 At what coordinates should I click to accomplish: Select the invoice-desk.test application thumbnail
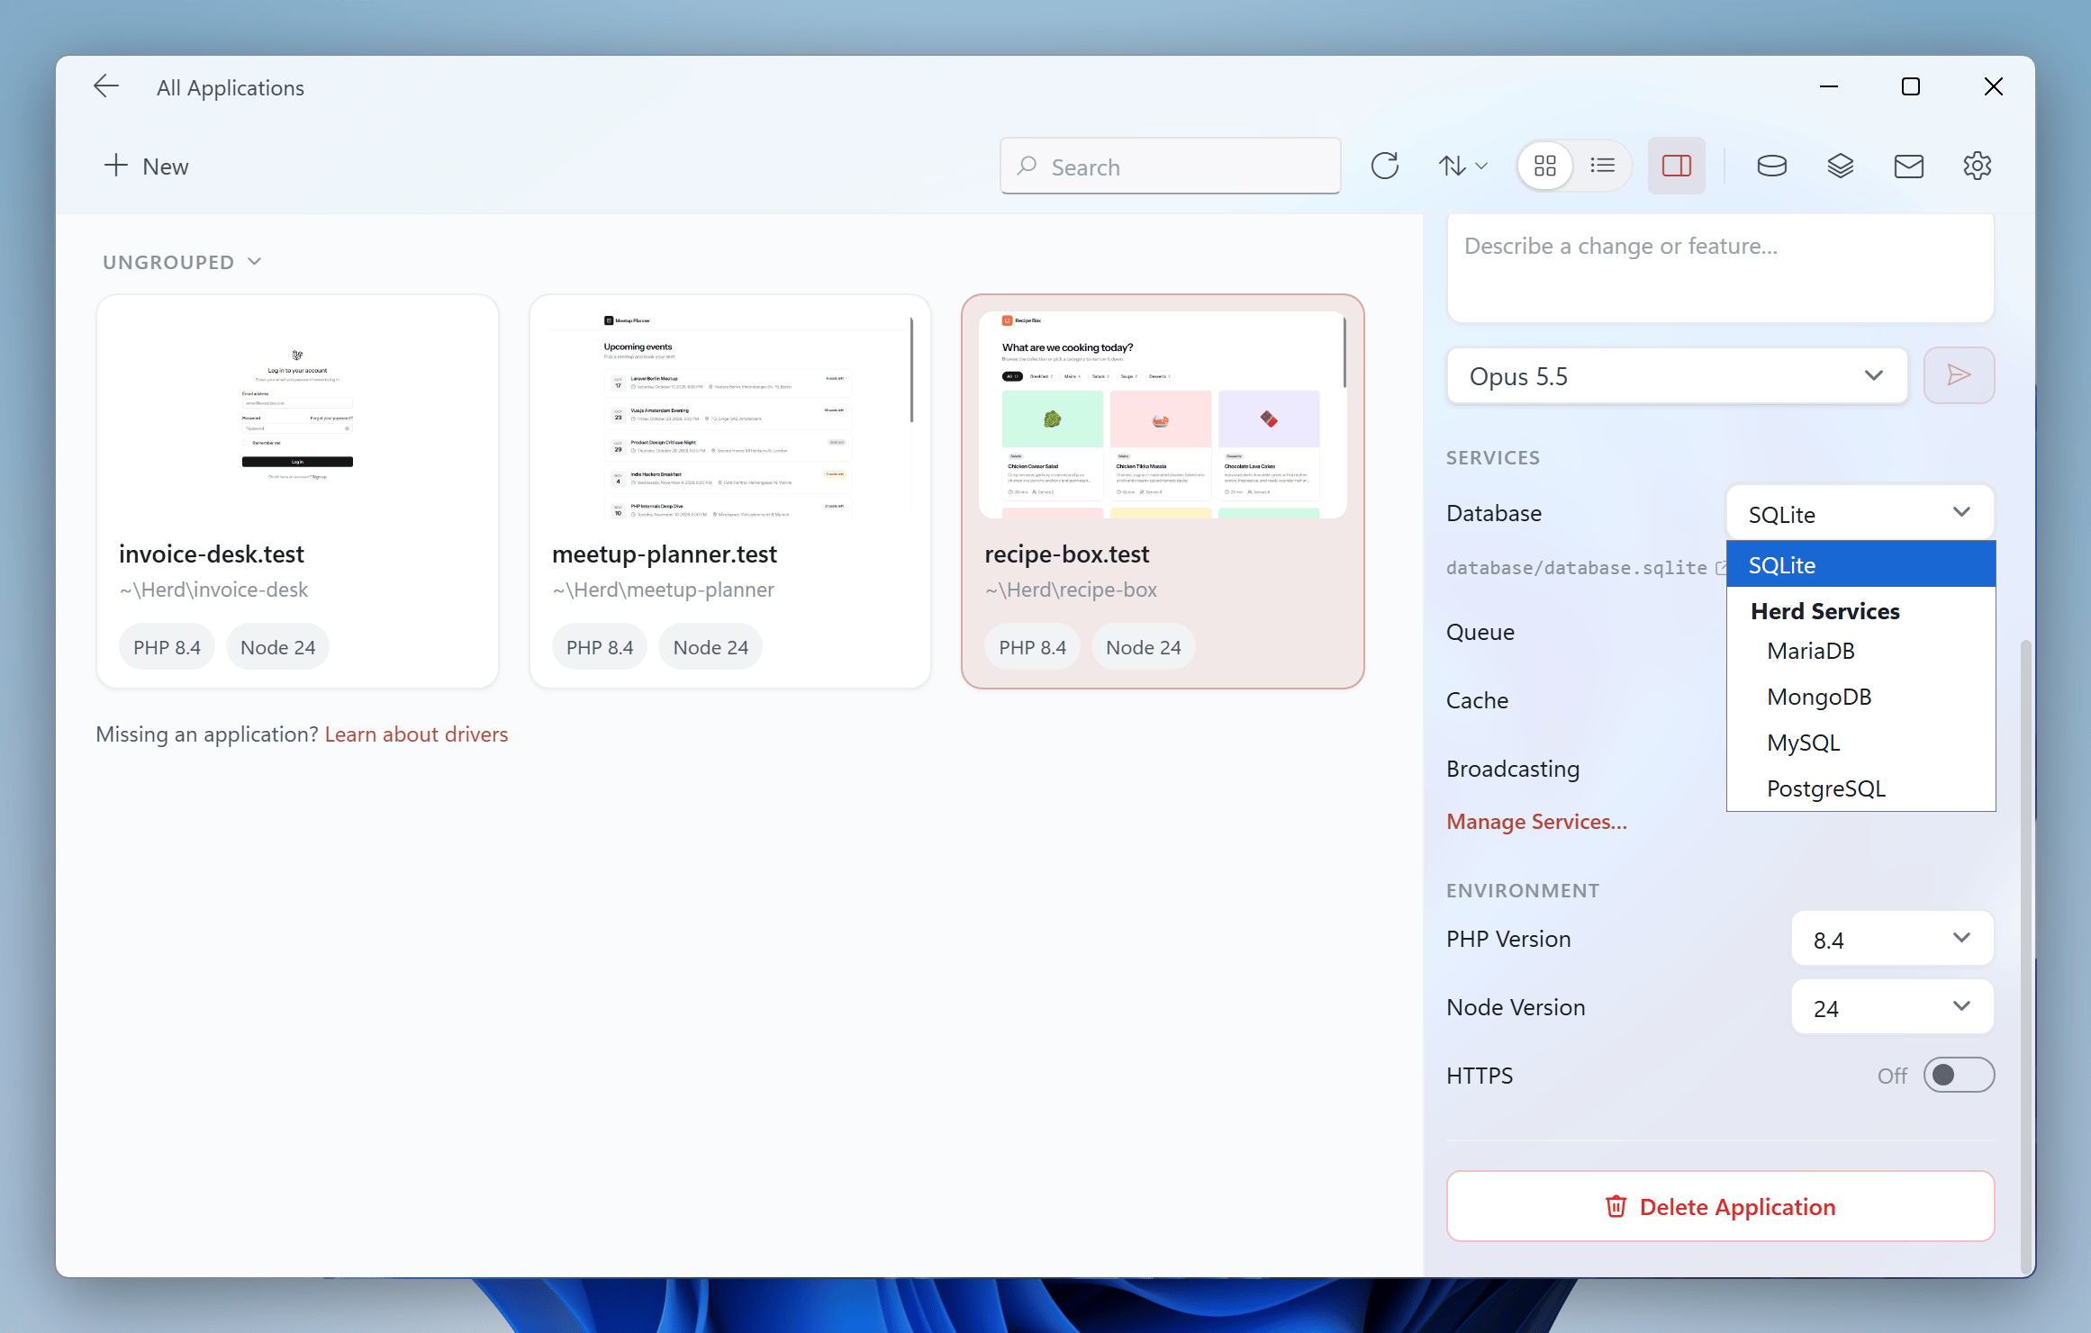(x=297, y=415)
